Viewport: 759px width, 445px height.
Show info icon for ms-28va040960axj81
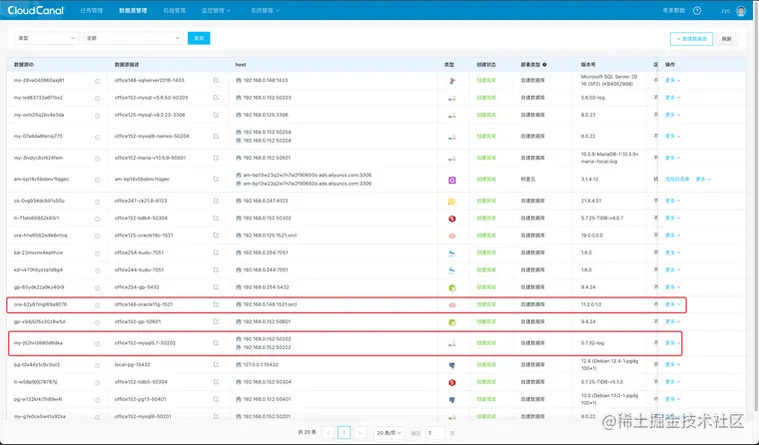pos(97,81)
